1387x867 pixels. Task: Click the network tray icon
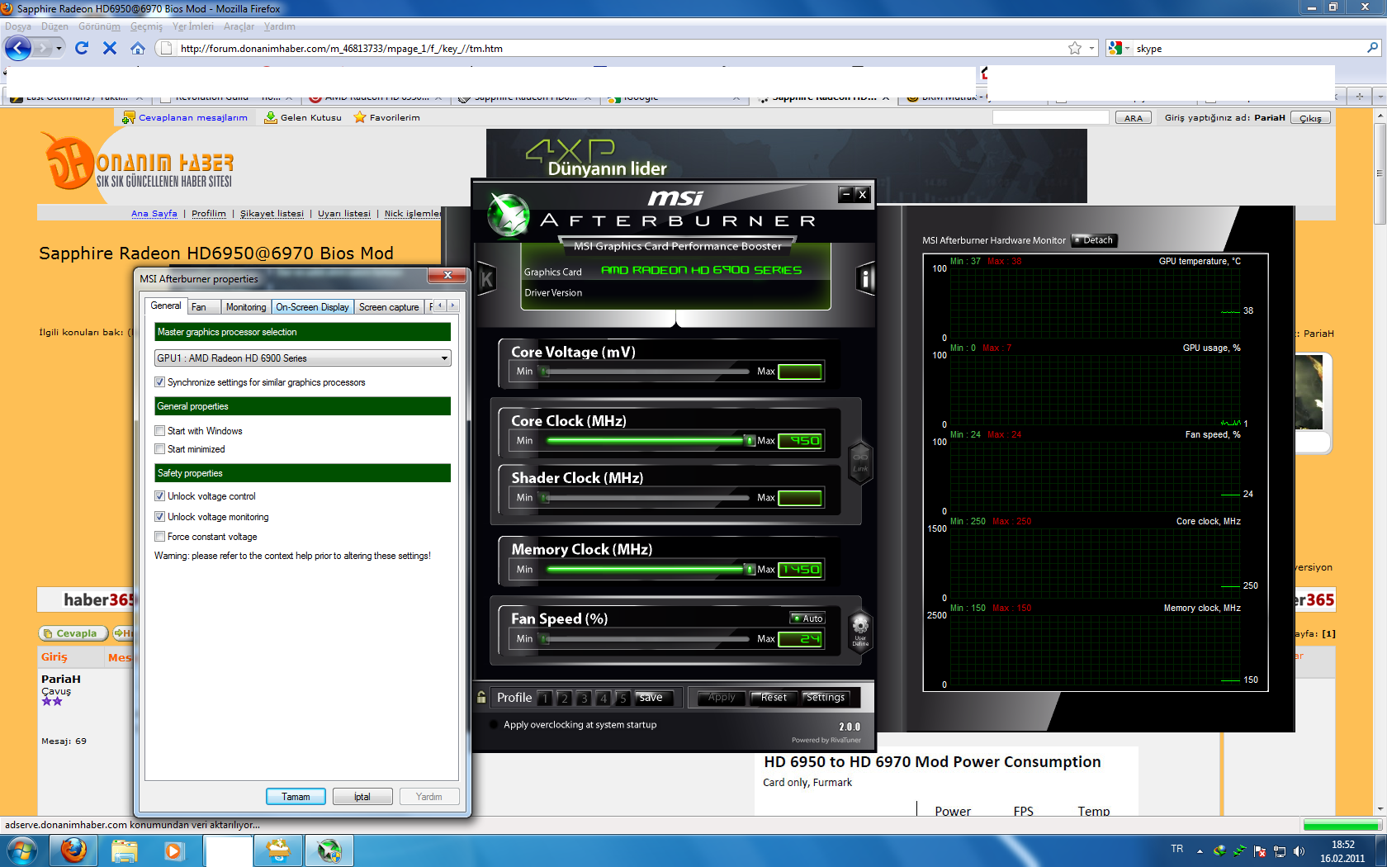[1279, 850]
